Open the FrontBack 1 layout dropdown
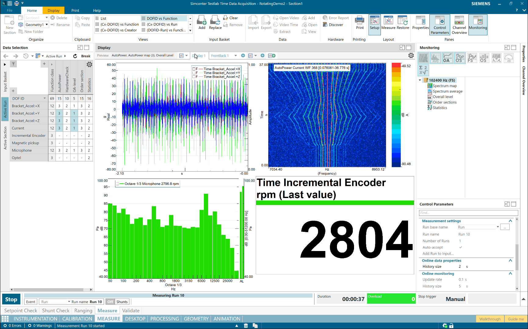Viewport: 528px width, 329px height. [235, 56]
